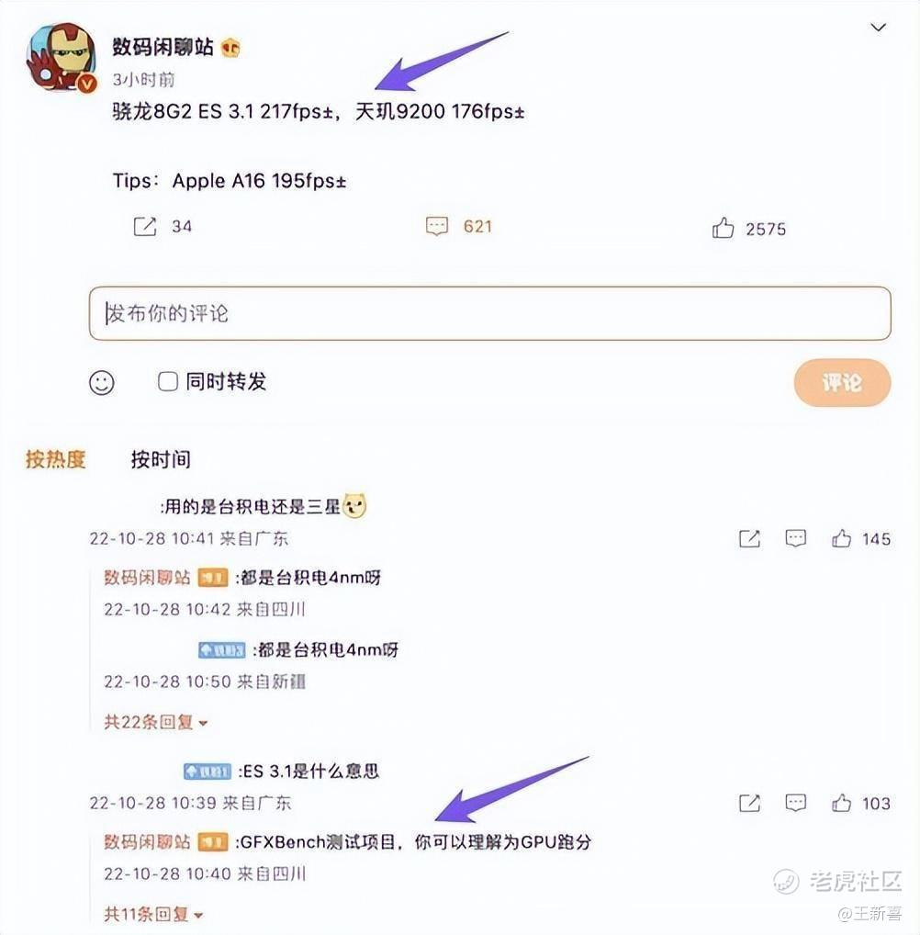Repost the ES 3.1是什么意思 comment
Image resolution: width=920 pixels, height=935 pixels.
point(749,804)
